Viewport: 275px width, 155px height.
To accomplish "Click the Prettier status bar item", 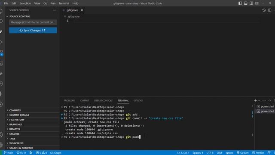I will pyautogui.click(x=258, y=153).
